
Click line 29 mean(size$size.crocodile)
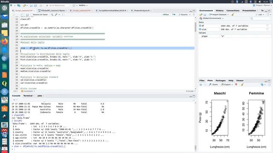tap(35, 68)
